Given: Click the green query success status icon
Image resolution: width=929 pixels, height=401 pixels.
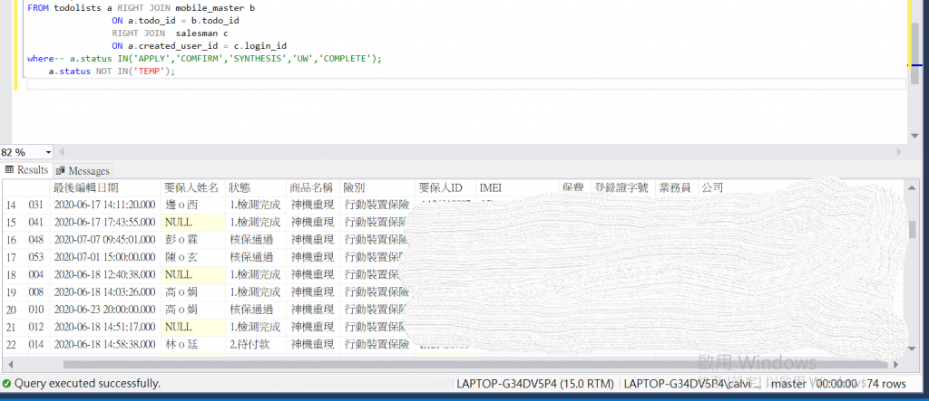Looking at the screenshot, I should pos(6,384).
